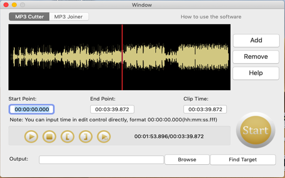Click the playback time 00:01:53.896/00:03:39.872
Screen dimensions: 285x178
coord(169,136)
